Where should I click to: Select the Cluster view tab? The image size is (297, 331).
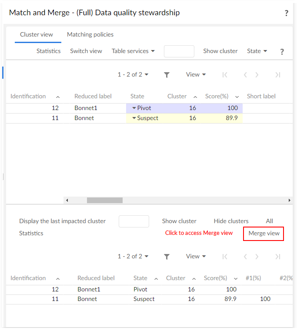point(37,34)
